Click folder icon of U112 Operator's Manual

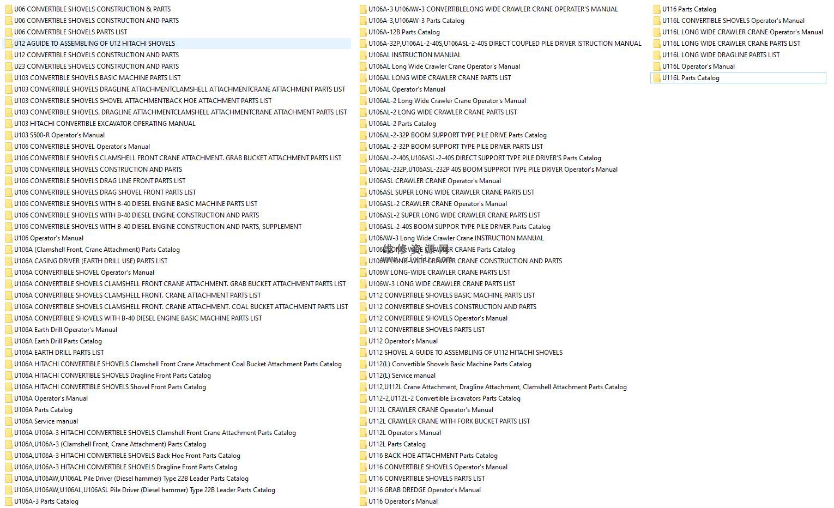coord(363,341)
